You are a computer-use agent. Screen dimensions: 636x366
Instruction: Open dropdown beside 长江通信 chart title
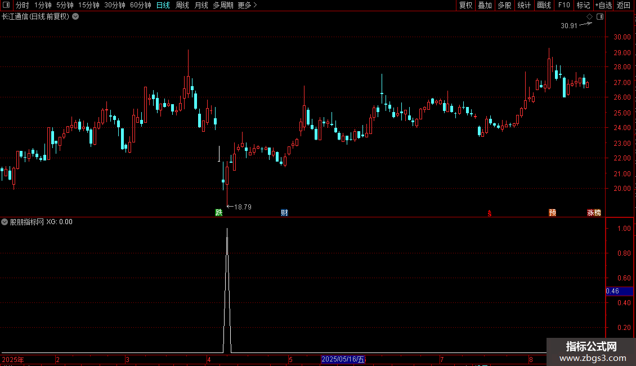coord(75,17)
